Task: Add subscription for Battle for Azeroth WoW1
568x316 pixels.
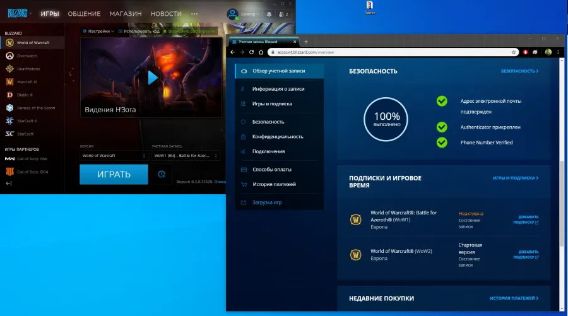Action: (526, 219)
